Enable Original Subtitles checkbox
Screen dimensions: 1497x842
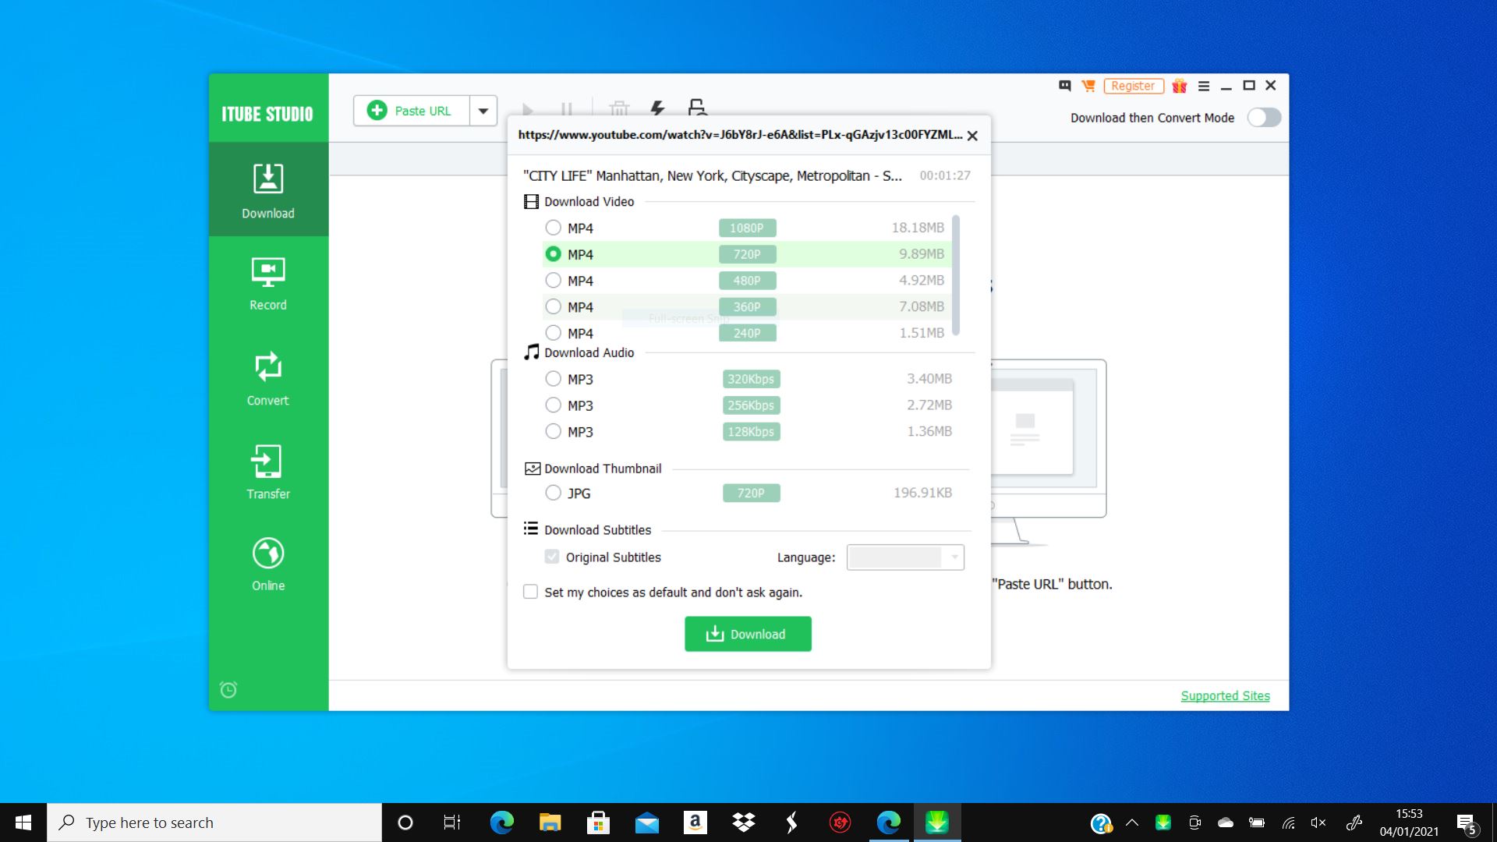[551, 557]
